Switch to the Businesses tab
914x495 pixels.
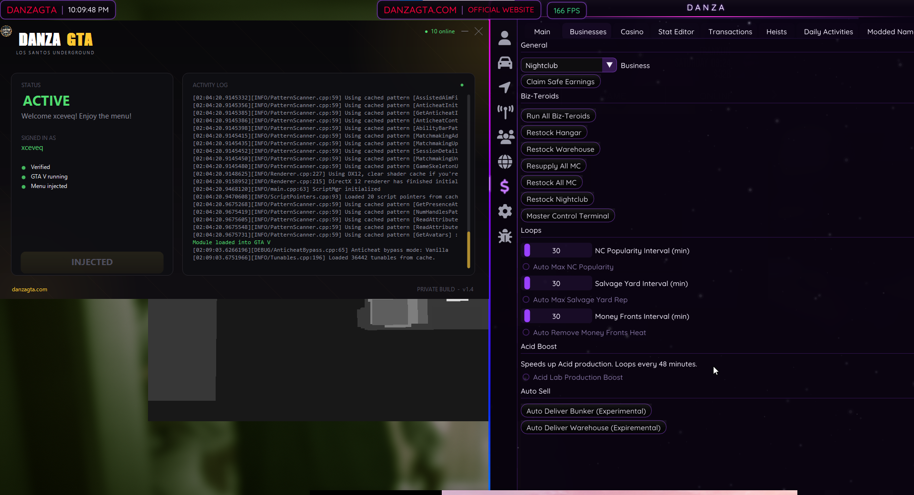tap(588, 32)
